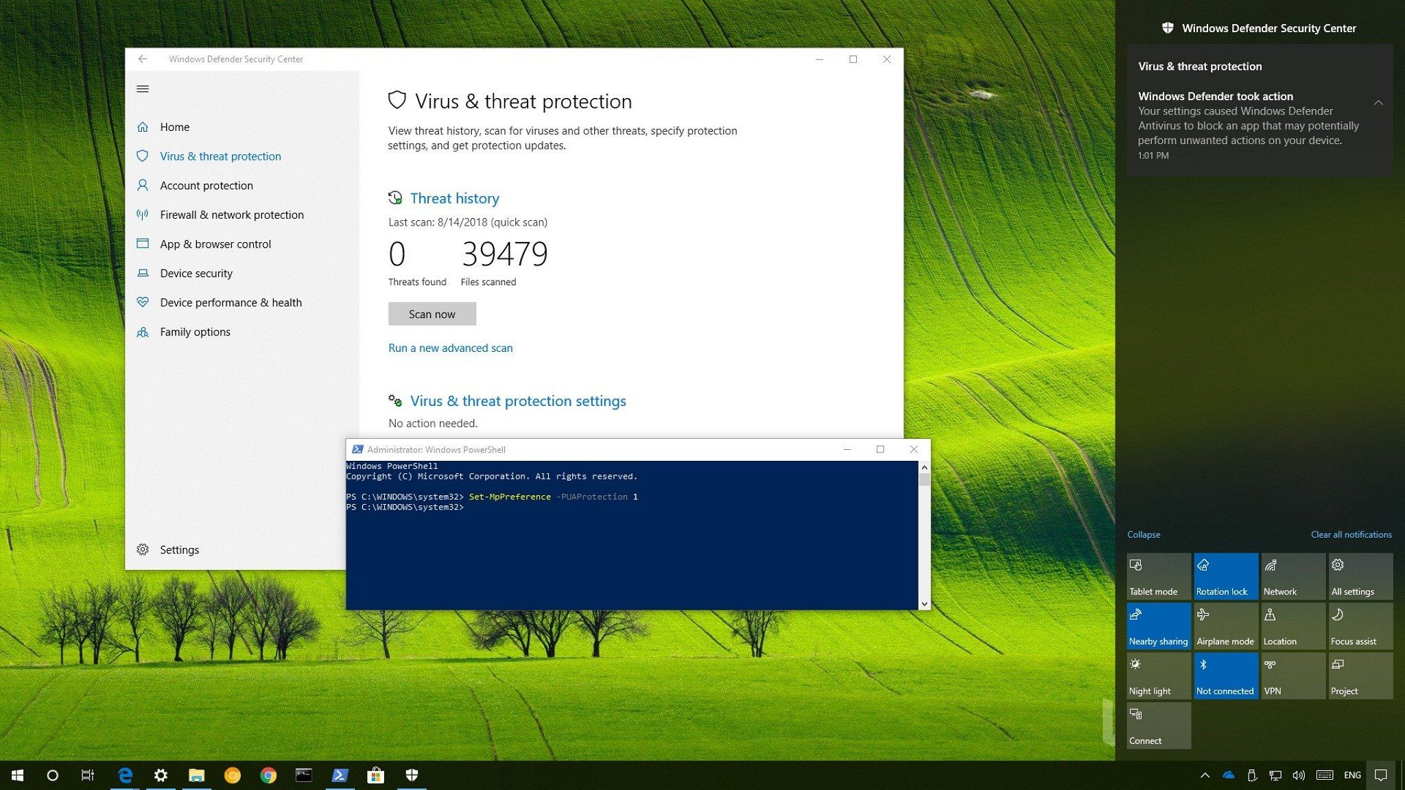The height and width of the screenshot is (790, 1405).
Task: Click the PowerShell vertical scrollbar down arrow
Action: [924, 603]
